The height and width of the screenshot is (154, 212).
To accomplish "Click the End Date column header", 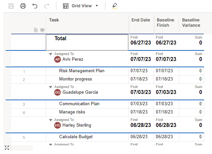I will tap(141, 20).
